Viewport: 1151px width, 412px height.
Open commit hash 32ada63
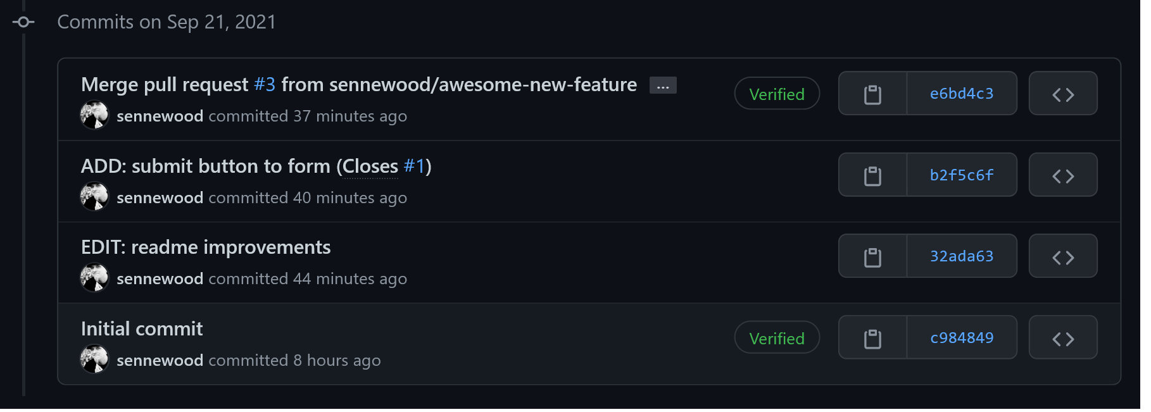(961, 257)
